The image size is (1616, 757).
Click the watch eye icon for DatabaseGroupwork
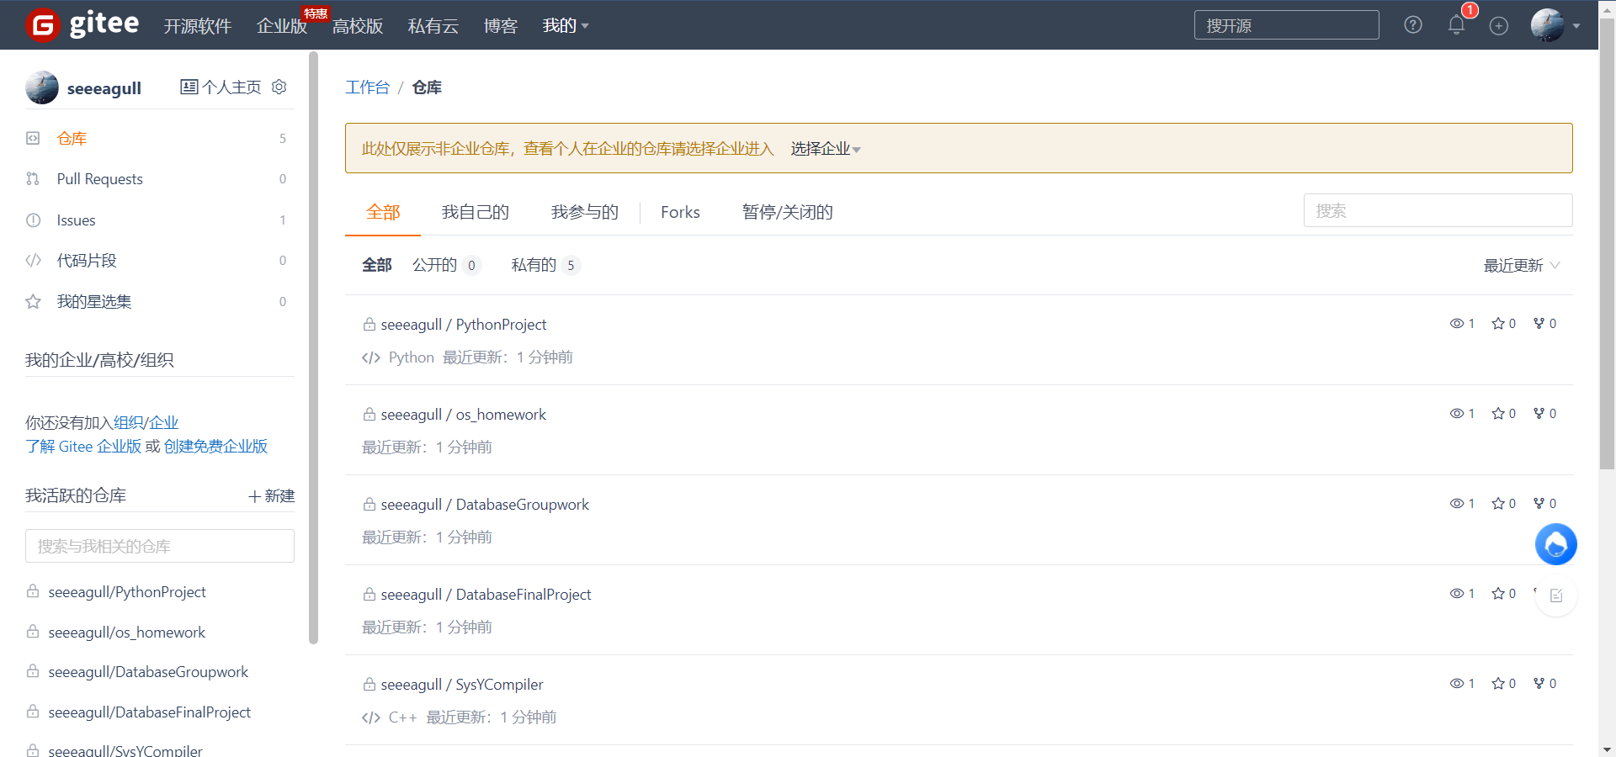[x=1457, y=504]
